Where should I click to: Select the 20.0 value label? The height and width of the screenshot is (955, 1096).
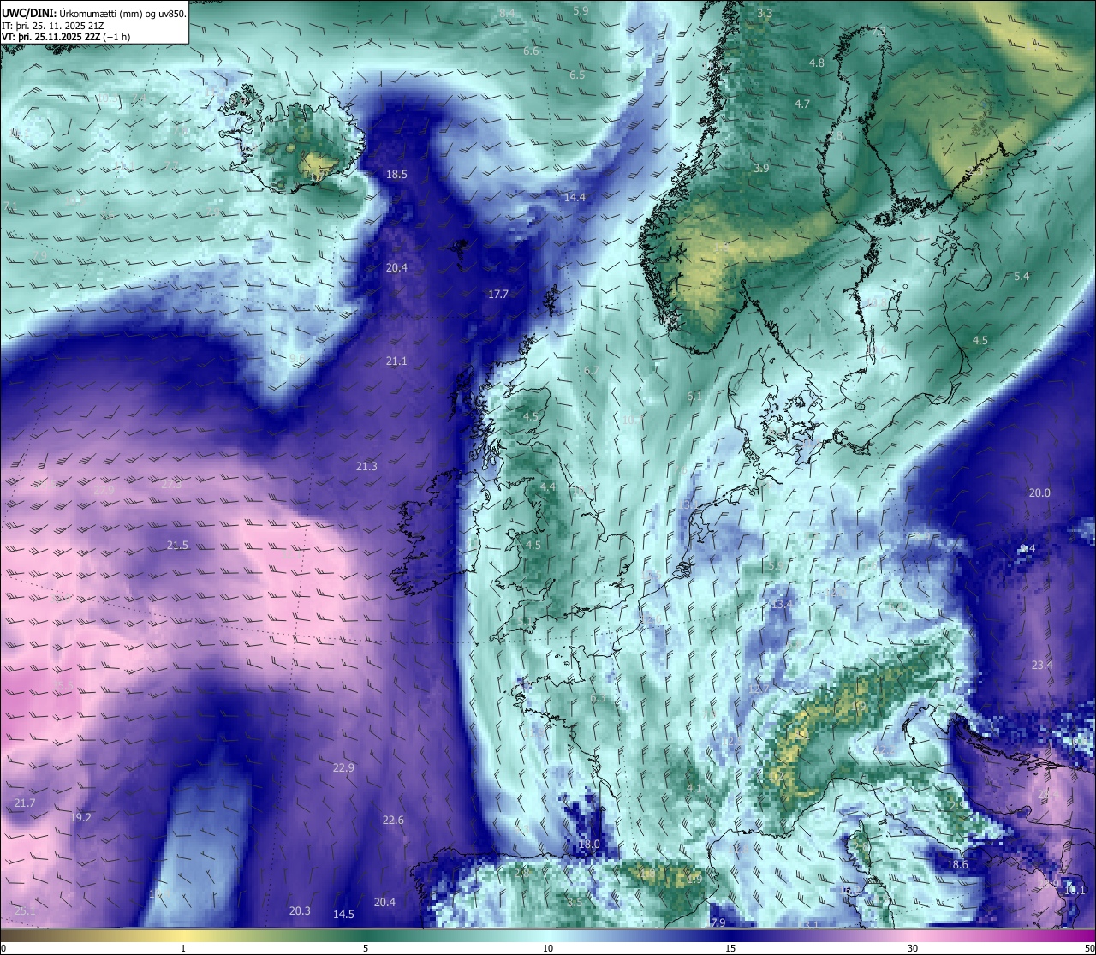click(x=1039, y=492)
